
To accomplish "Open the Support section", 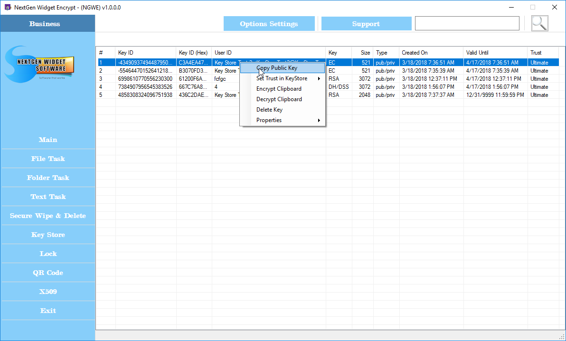I will tap(366, 24).
